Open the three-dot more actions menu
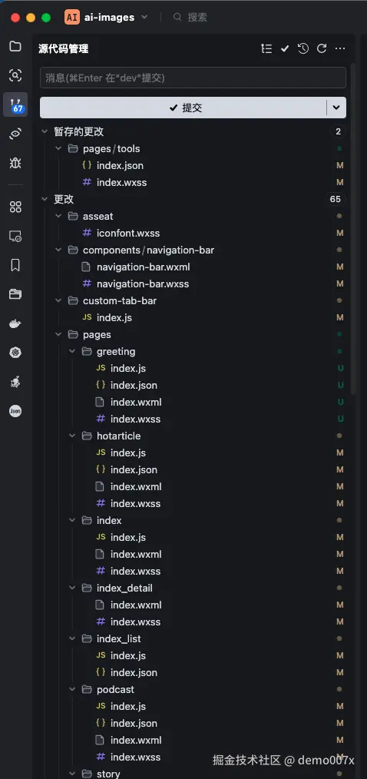Image resolution: width=367 pixels, height=779 pixels. click(x=340, y=48)
